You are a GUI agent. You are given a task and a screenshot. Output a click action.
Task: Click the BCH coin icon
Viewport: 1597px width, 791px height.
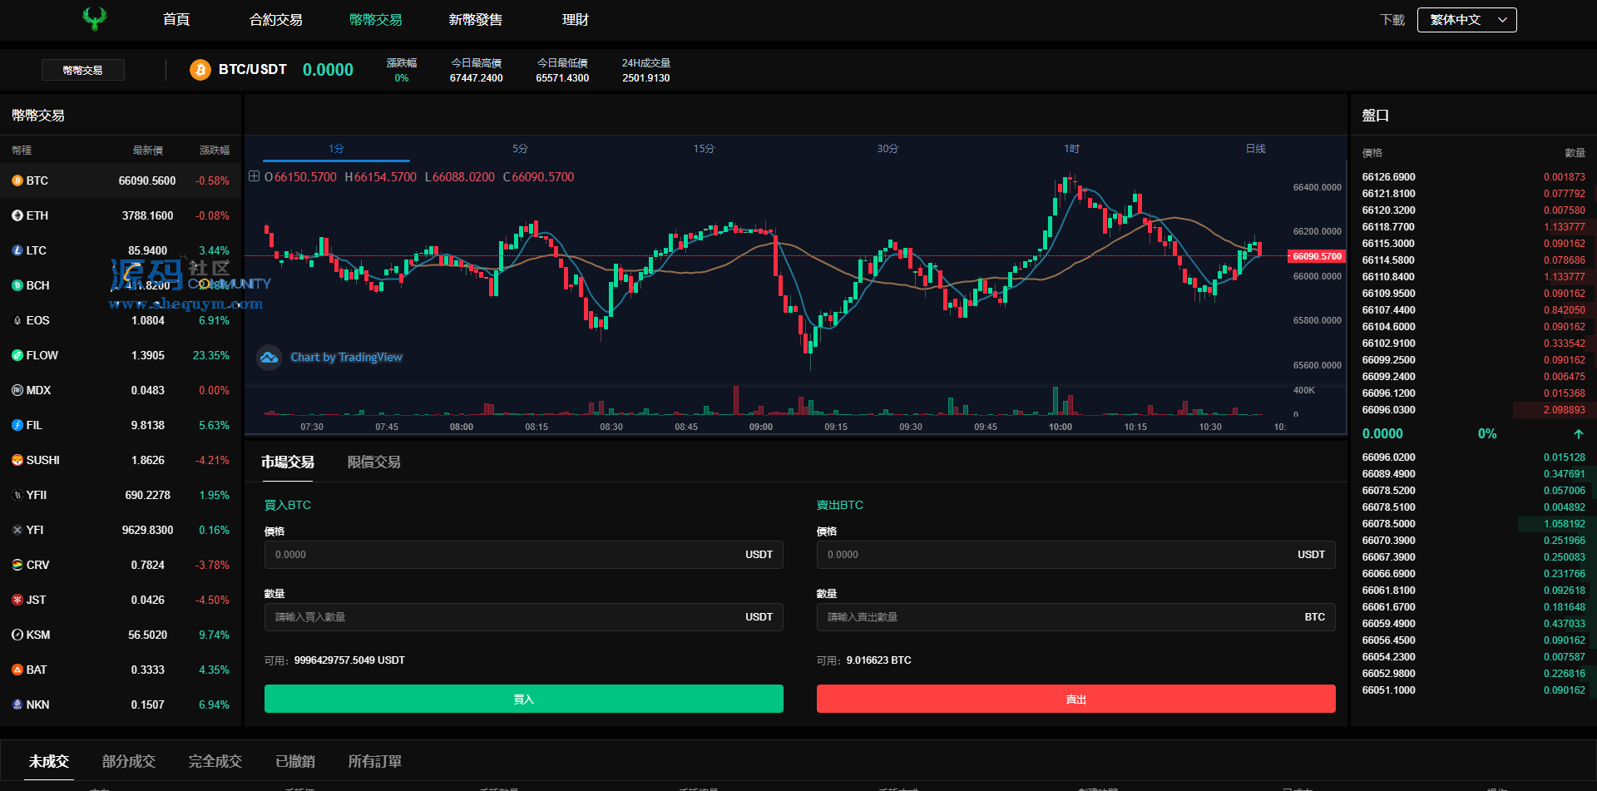coord(17,285)
